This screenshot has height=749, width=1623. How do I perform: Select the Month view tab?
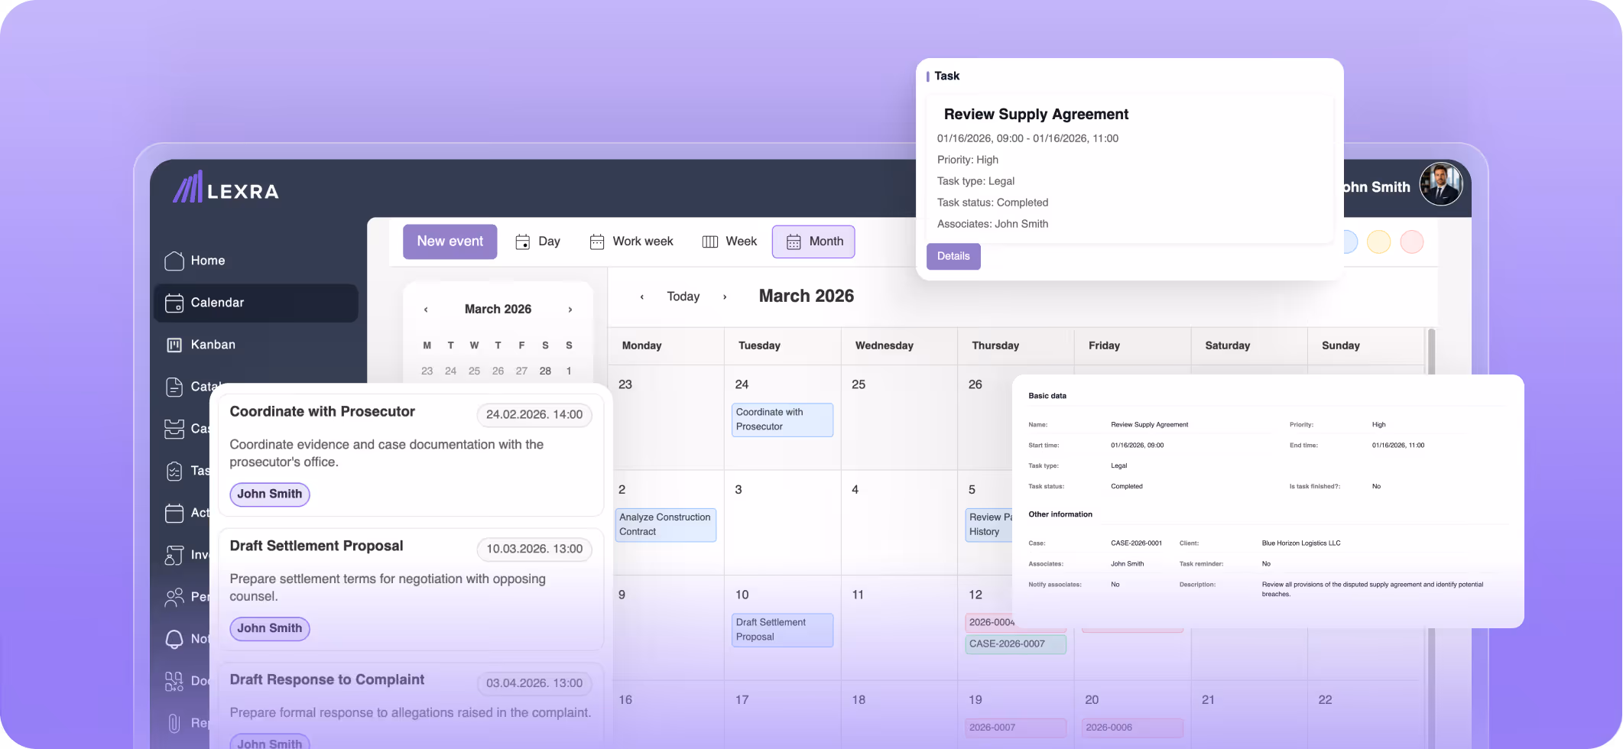coord(813,242)
